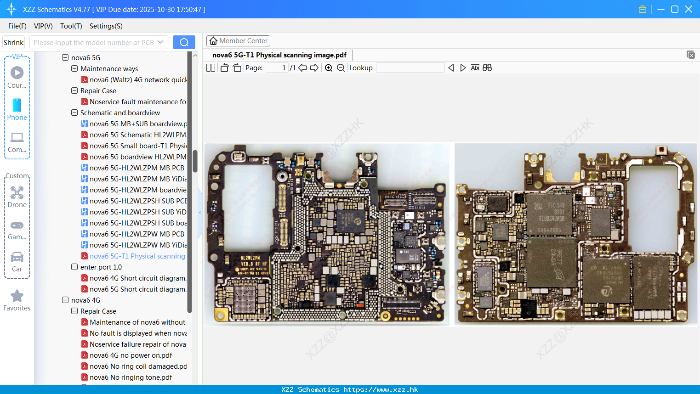Open the Drone category
The height and width of the screenshot is (394, 700).
pos(17,197)
